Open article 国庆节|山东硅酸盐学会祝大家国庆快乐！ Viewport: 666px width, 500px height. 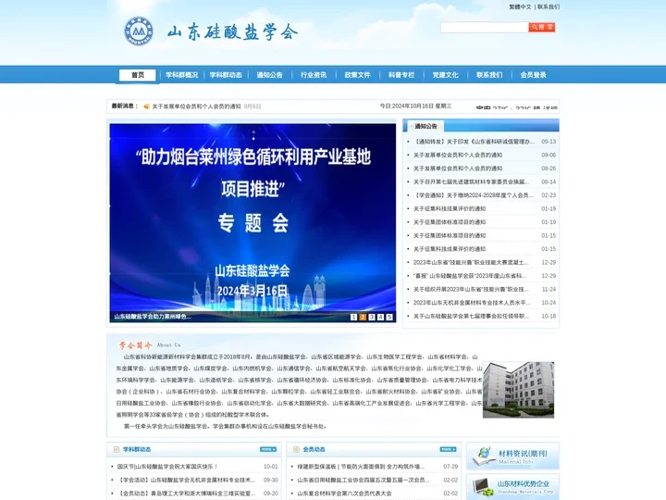pyautogui.click(x=167, y=467)
